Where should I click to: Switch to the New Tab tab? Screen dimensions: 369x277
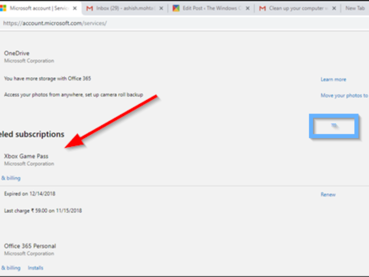pos(355,8)
